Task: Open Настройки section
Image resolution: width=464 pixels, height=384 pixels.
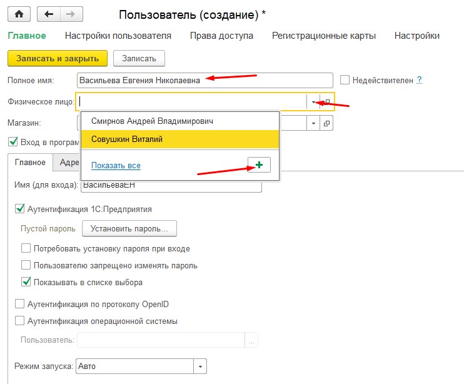Action: (x=417, y=36)
